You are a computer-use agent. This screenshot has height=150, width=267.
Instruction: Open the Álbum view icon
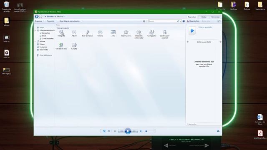click(74, 32)
